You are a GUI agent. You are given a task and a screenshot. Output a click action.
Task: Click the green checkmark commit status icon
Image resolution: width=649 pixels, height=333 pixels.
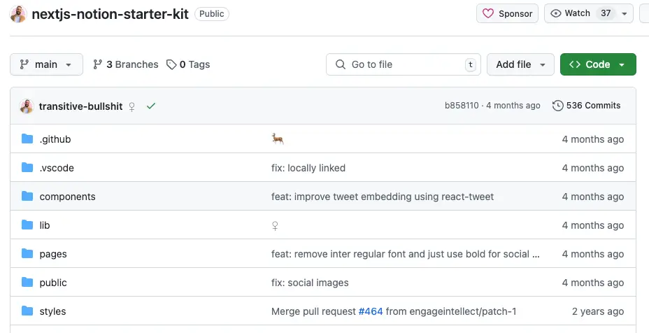(x=151, y=106)
